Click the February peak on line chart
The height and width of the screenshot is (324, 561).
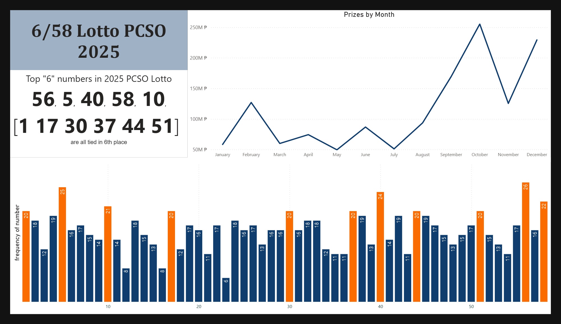[x=251, y=103]
